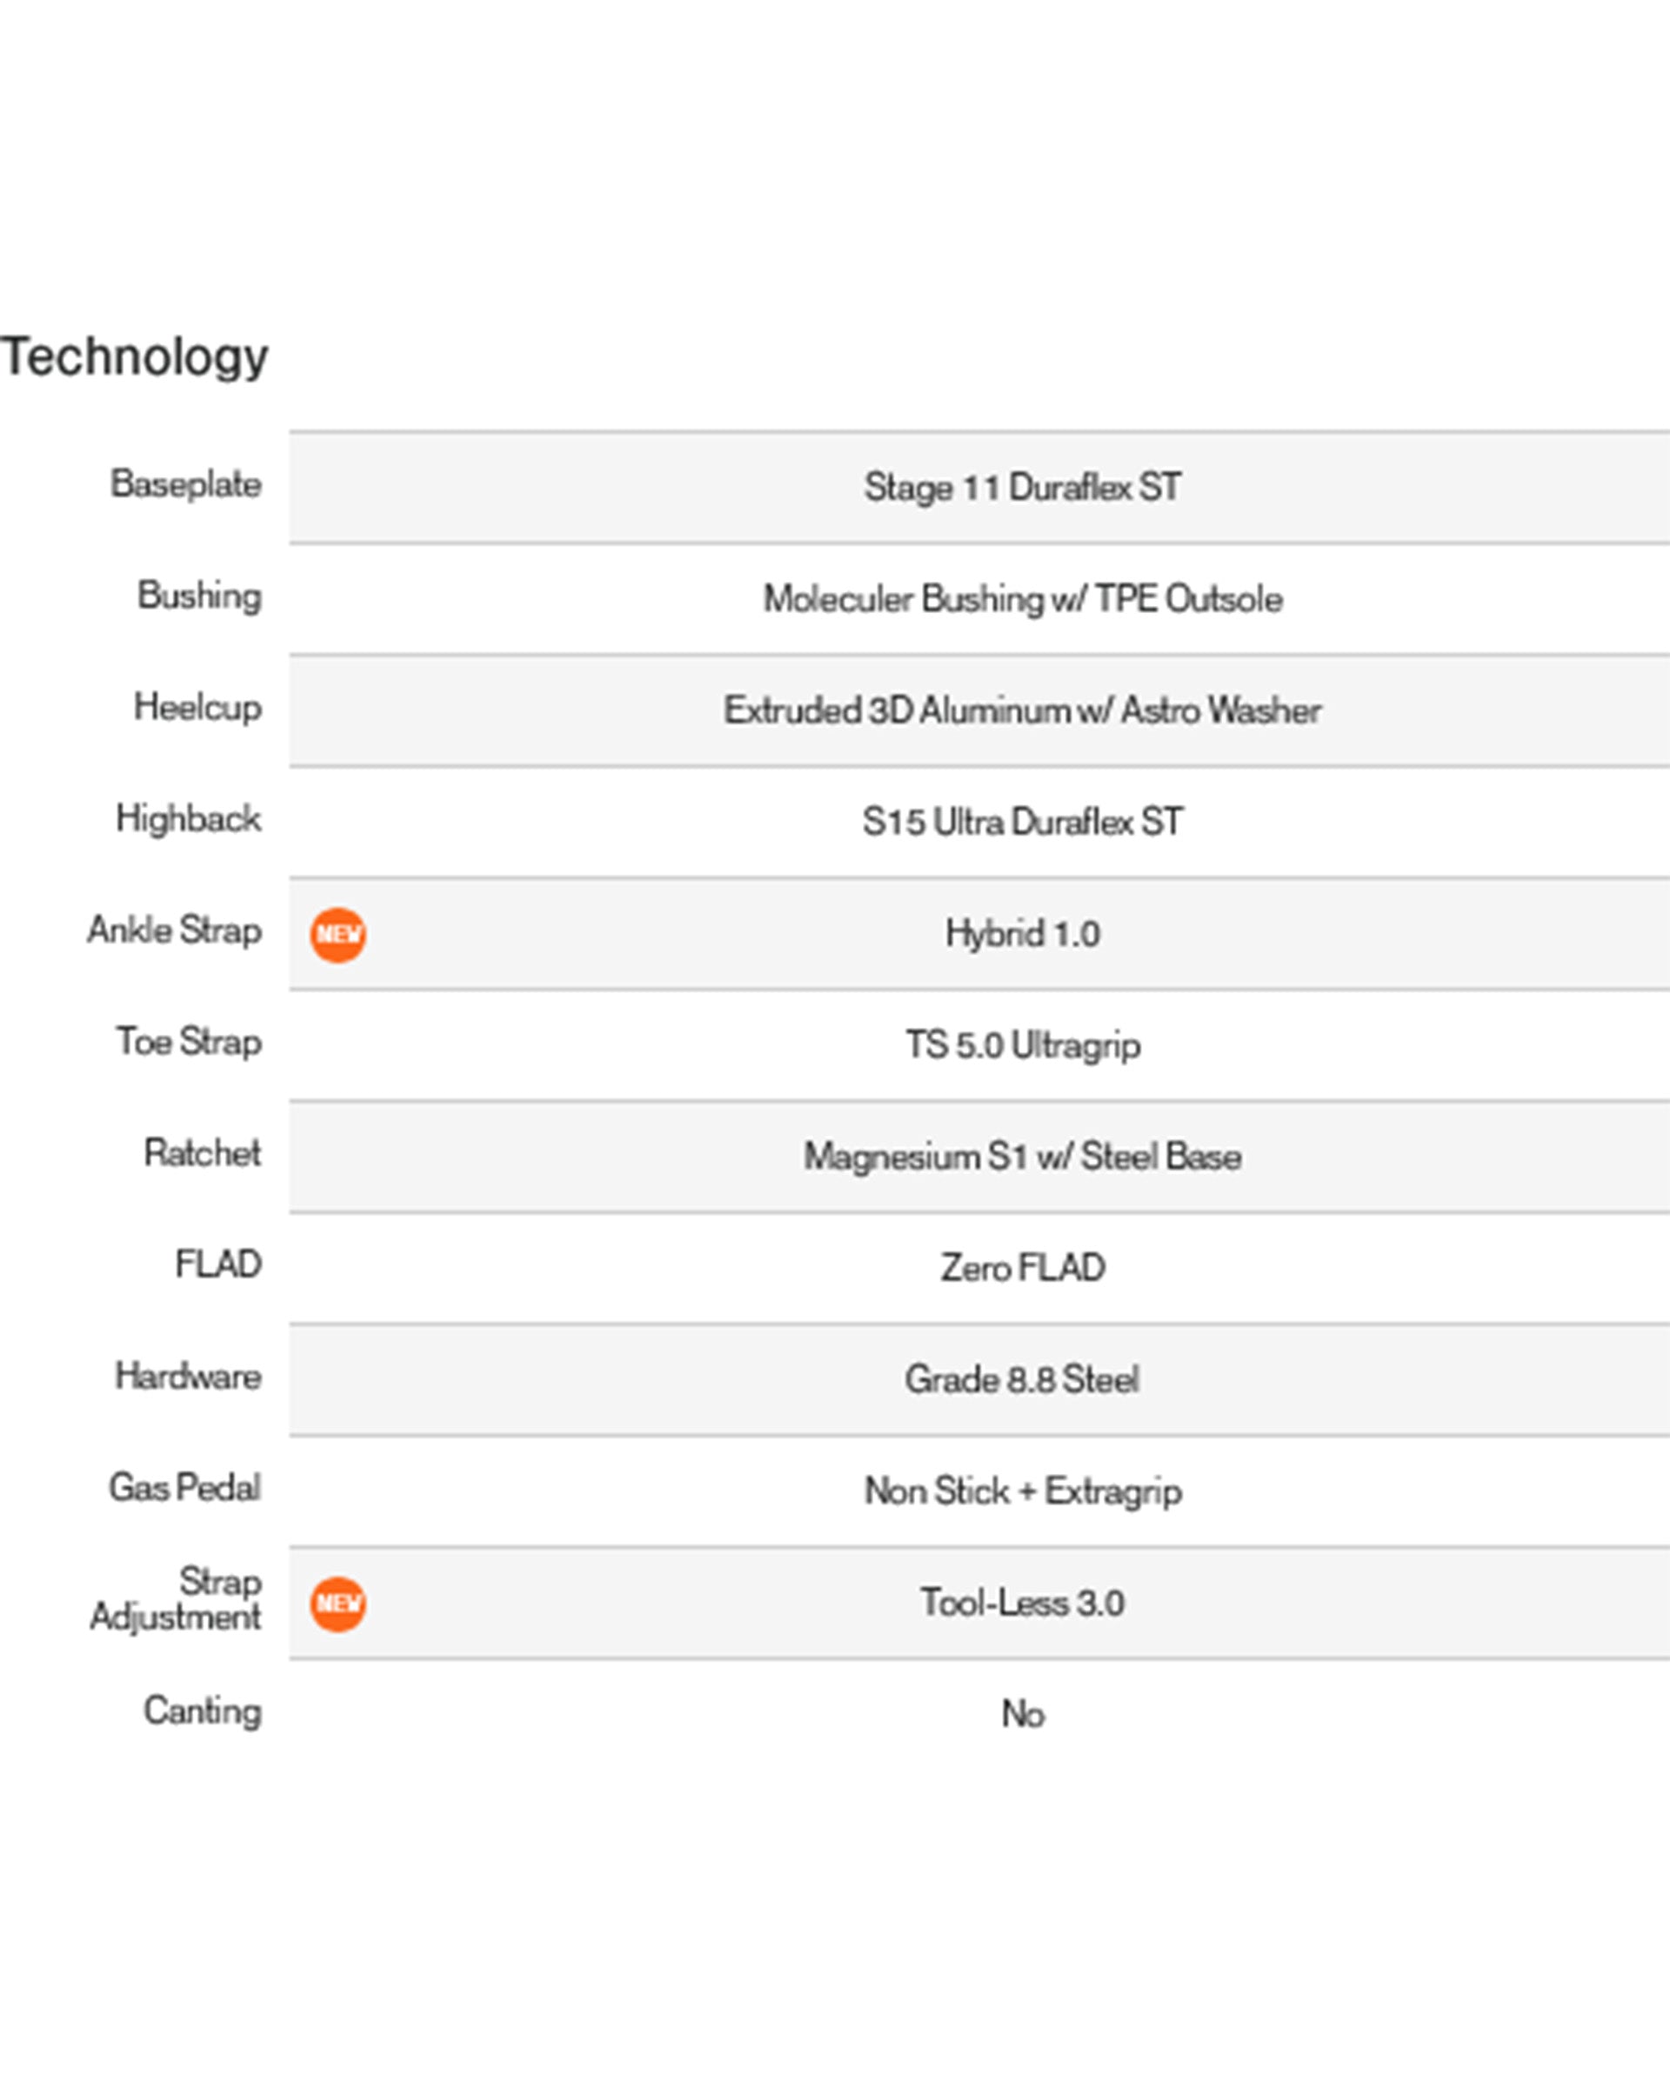Click the Non Stick + Extragrip value
Viewport: 1670px width, 2087px height.
(1022, 1491)
